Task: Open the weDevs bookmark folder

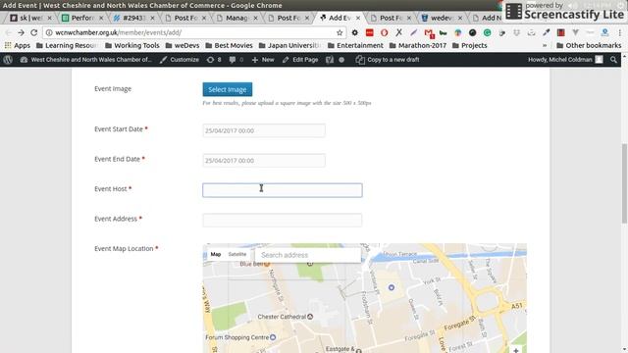Action: (x=183, y=46)
